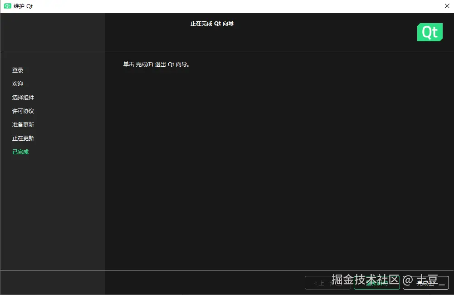Click the 完成(F) finish button
454x295 pixels.
[425, 283]
